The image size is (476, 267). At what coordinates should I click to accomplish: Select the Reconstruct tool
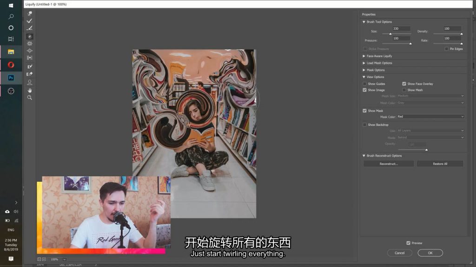pyautogui.click(x=29, y=21)
